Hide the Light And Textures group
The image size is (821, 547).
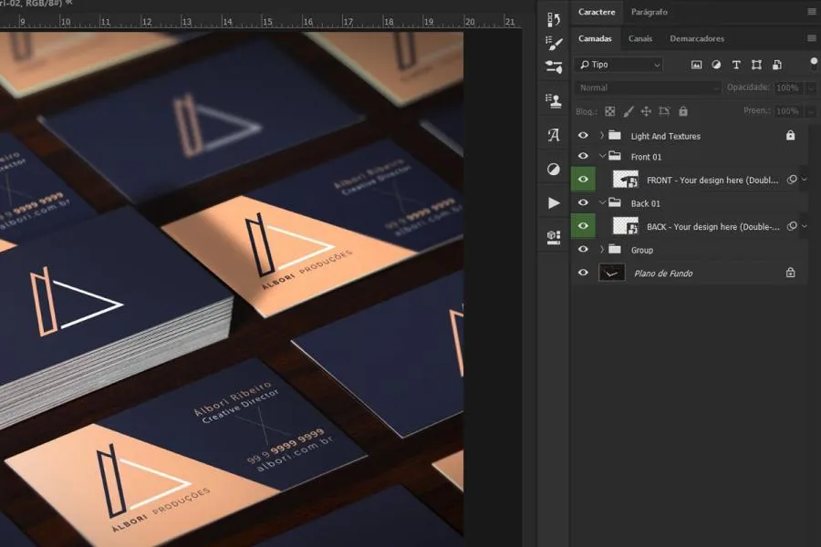(584, 136)
